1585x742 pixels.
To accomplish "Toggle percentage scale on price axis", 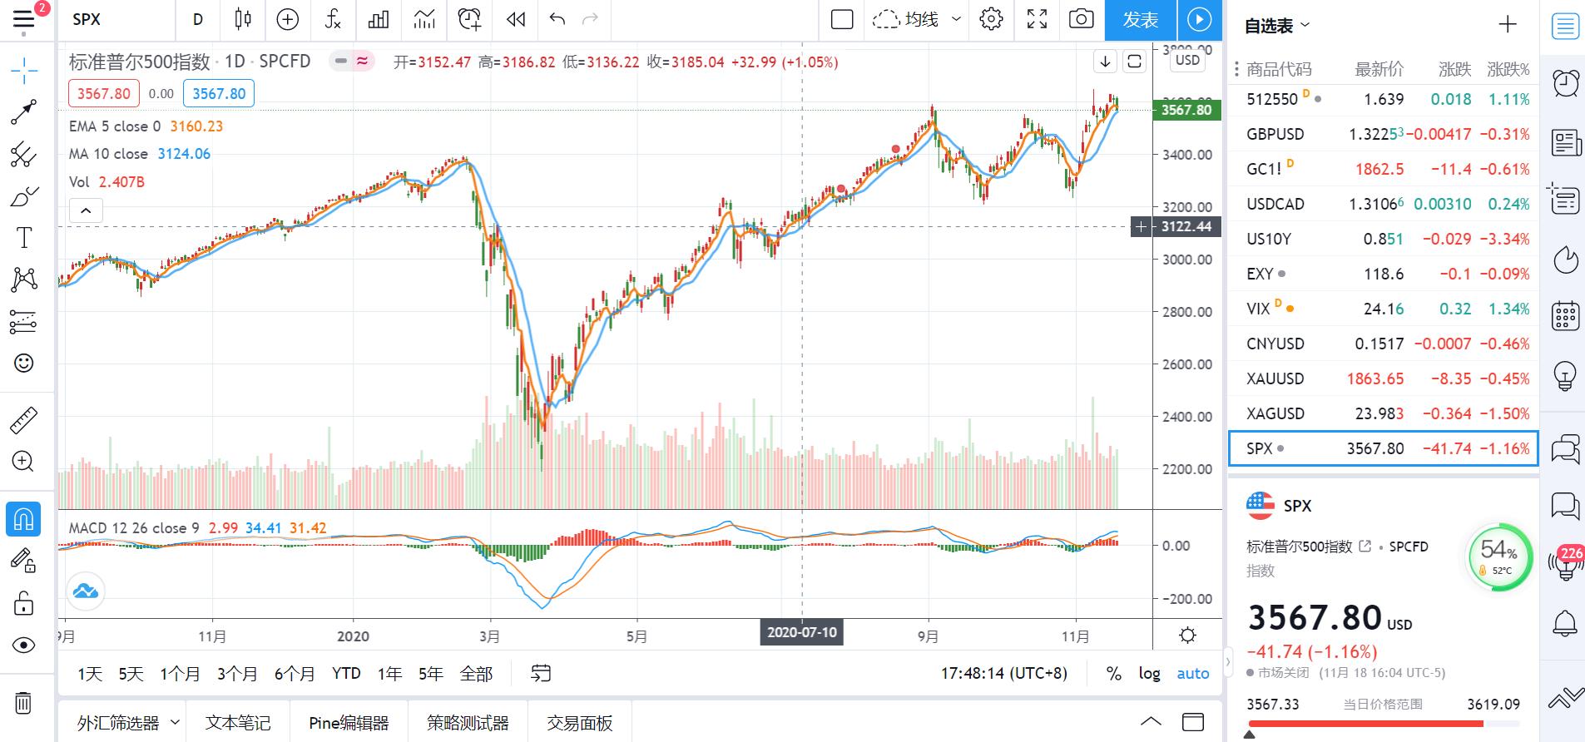I will pyautogui.click(x=1113, y=674).
